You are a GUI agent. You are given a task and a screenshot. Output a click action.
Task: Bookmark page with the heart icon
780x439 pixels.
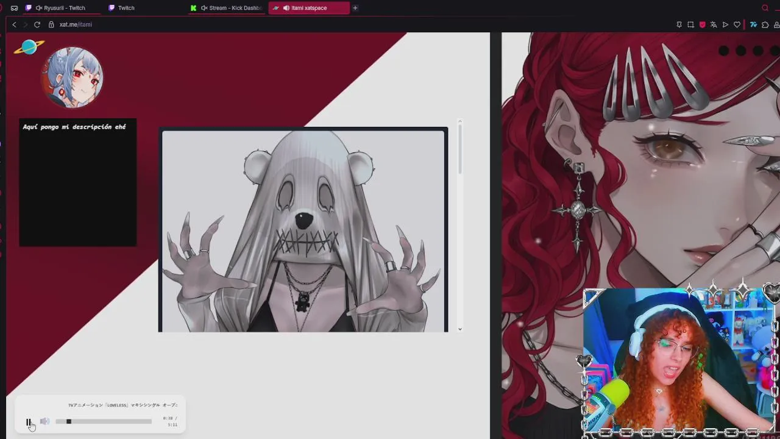point(737,24)
